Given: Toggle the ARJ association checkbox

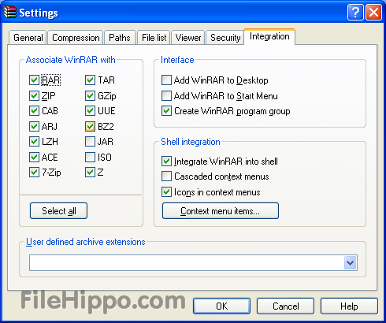Looking at the screenshot, I should (x=34, y=127).
